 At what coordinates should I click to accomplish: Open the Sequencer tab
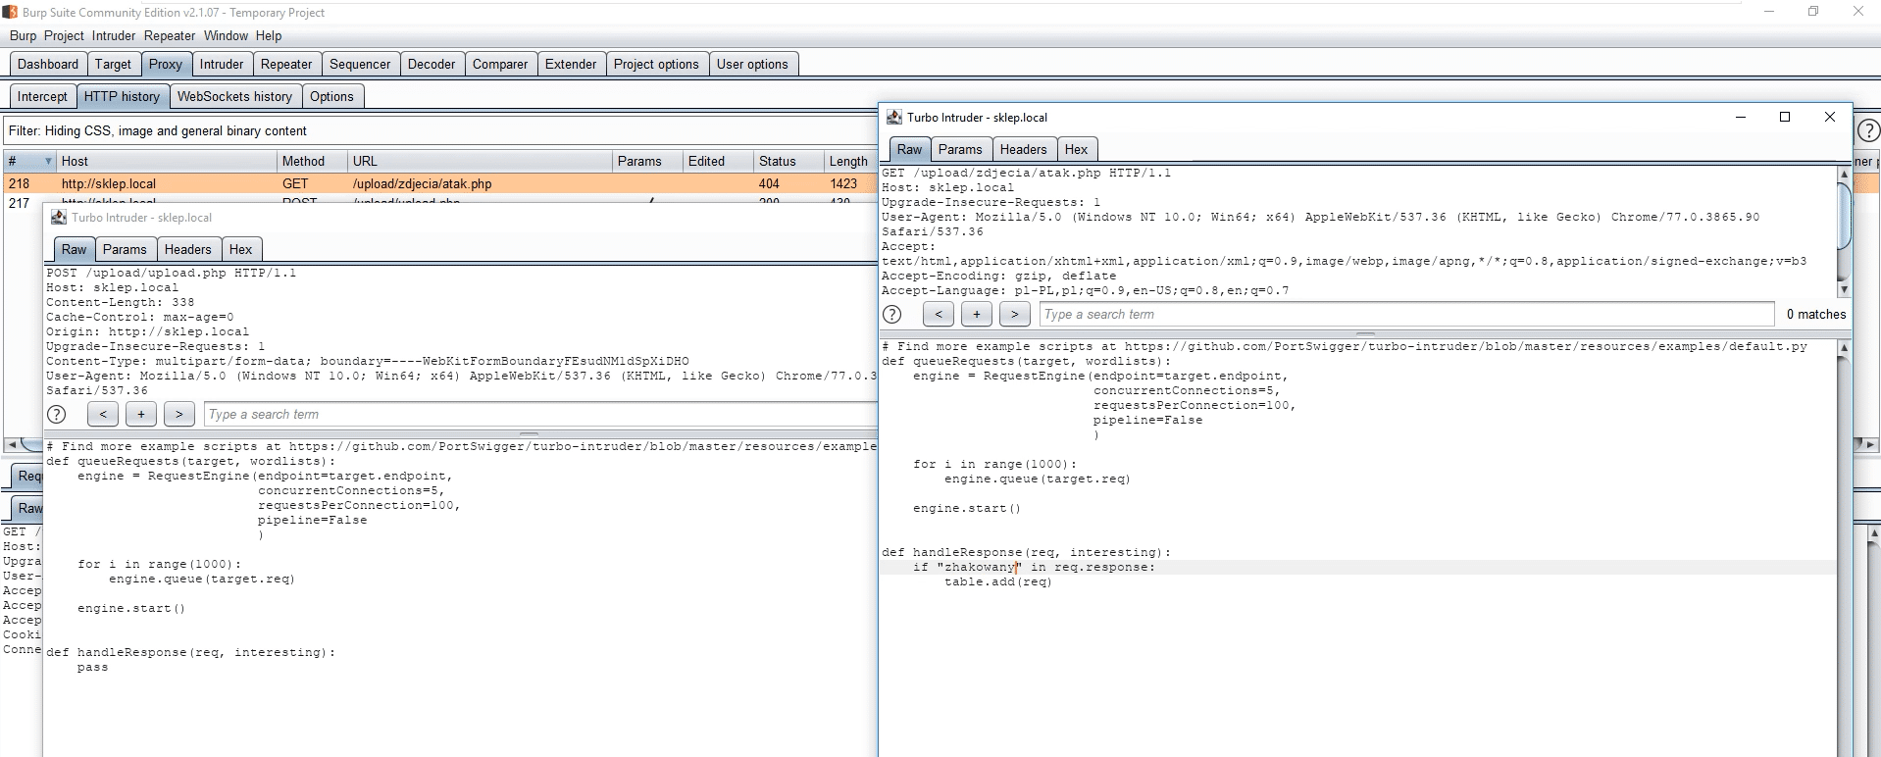(x=360, y=64)
